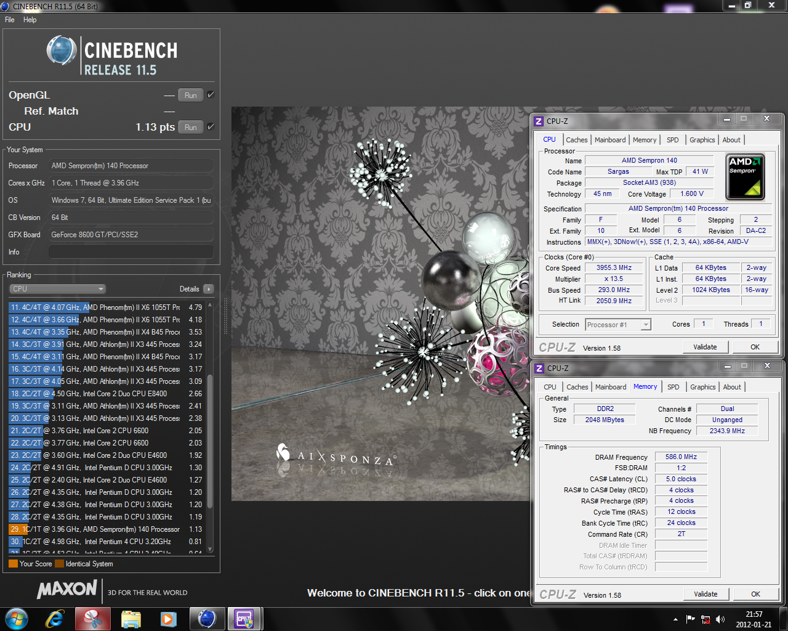Select ranking row 30 Intel Pentium 4 3.20GHz
Viewport: 788px width, 631px height.
pyautogui.click(x=106, y=542)
